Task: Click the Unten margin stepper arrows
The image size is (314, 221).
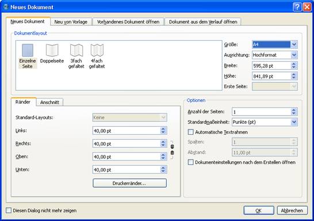Action: tap(163, 170)
